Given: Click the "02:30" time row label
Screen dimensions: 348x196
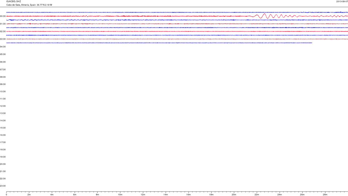Looking at the screenshot, I should point(3,32).
